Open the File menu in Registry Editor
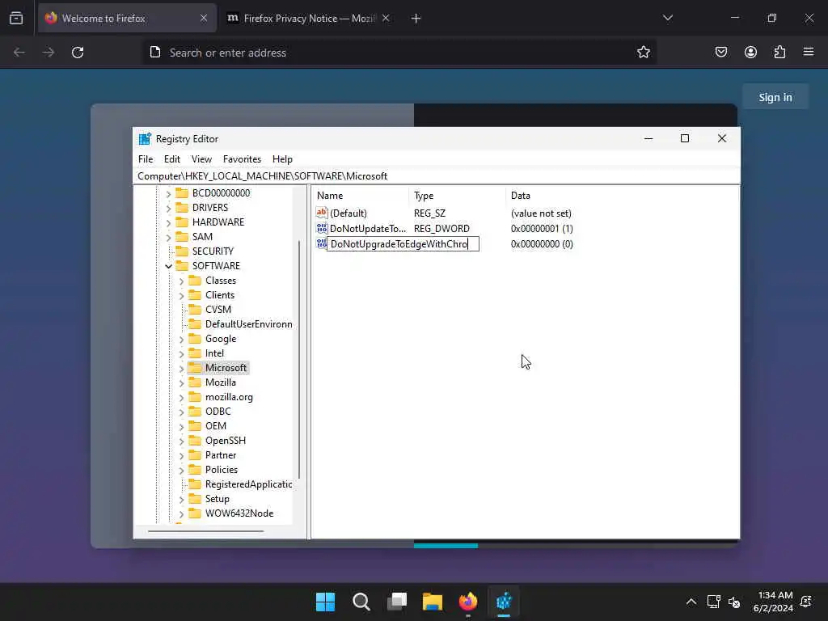This screenshot has height=621, width=828. point(146,159)
